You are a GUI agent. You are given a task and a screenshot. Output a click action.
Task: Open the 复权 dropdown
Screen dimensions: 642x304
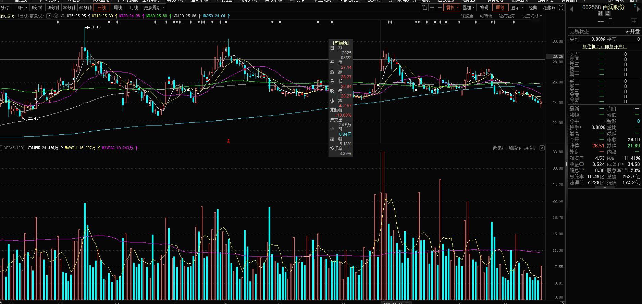pos(452,8)
